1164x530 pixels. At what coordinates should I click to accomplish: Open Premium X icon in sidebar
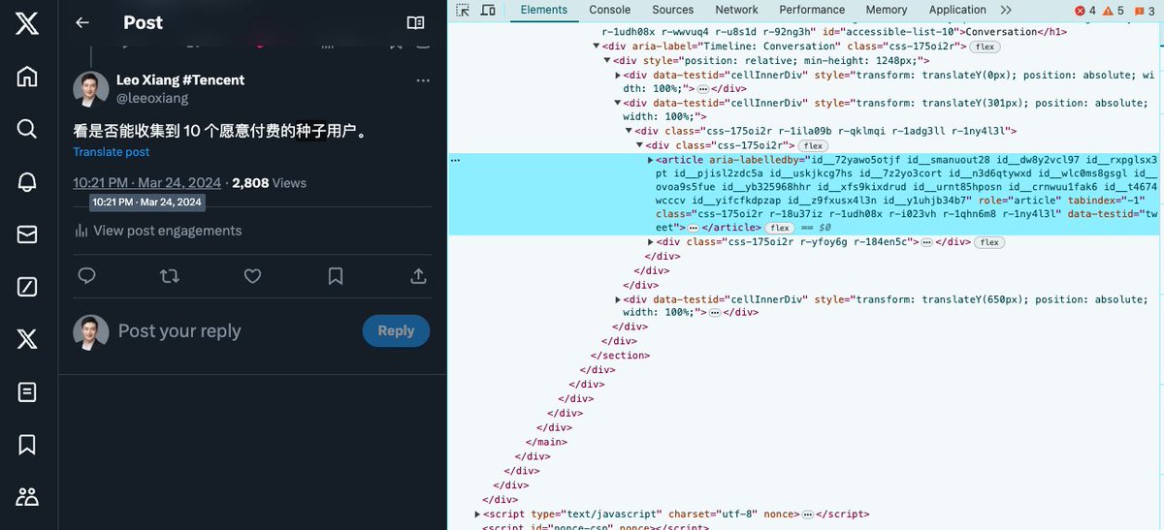click(x=27, y=339)
